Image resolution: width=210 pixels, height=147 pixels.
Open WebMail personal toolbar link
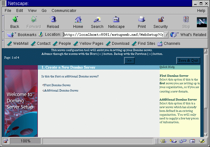click(18, 44)
